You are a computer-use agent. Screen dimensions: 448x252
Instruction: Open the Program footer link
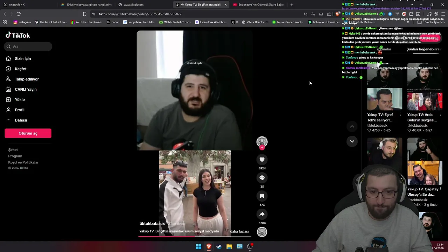coord(15,156)
